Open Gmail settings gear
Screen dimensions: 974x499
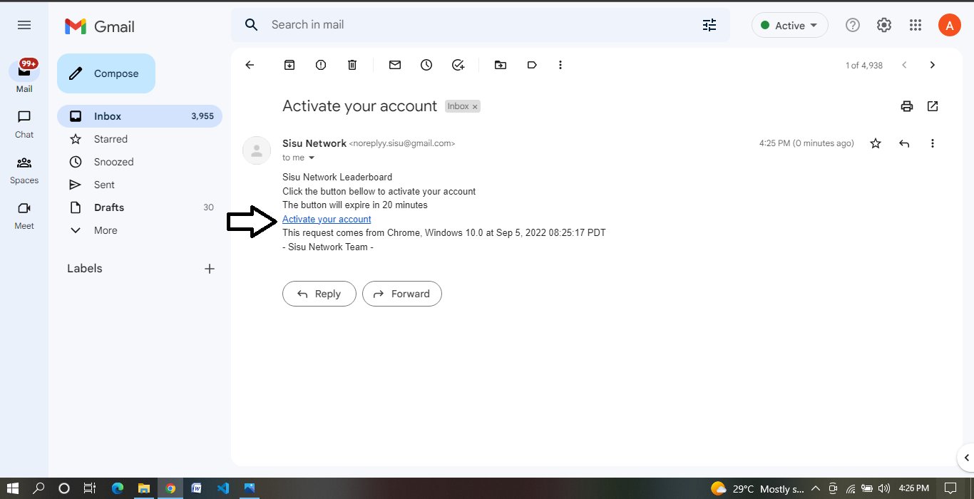tap(884, 26)
